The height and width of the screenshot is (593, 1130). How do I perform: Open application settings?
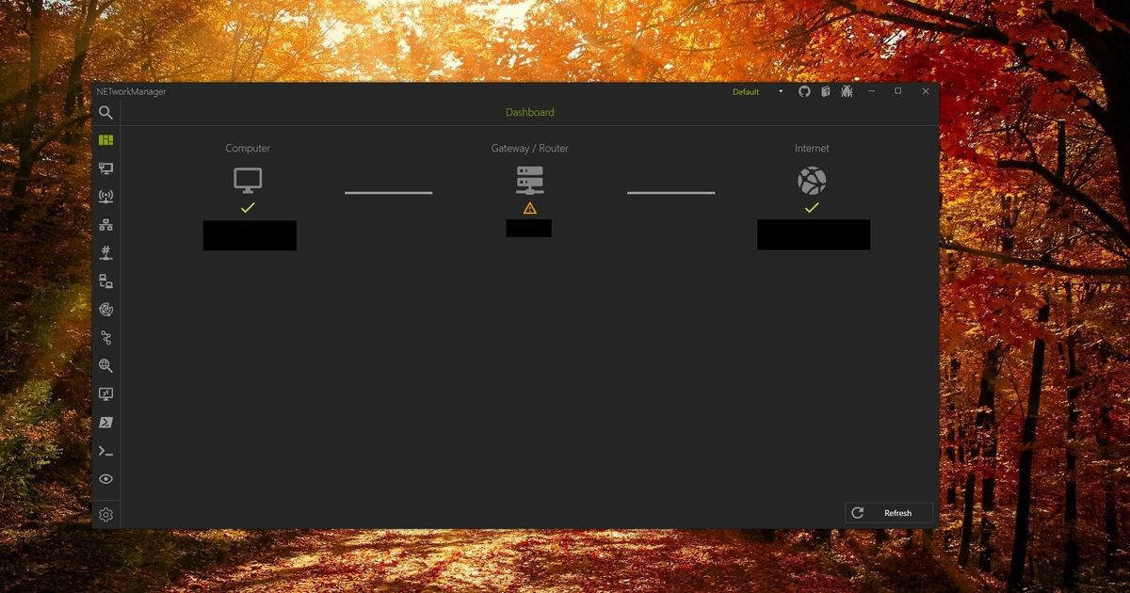tap(105, 514)
